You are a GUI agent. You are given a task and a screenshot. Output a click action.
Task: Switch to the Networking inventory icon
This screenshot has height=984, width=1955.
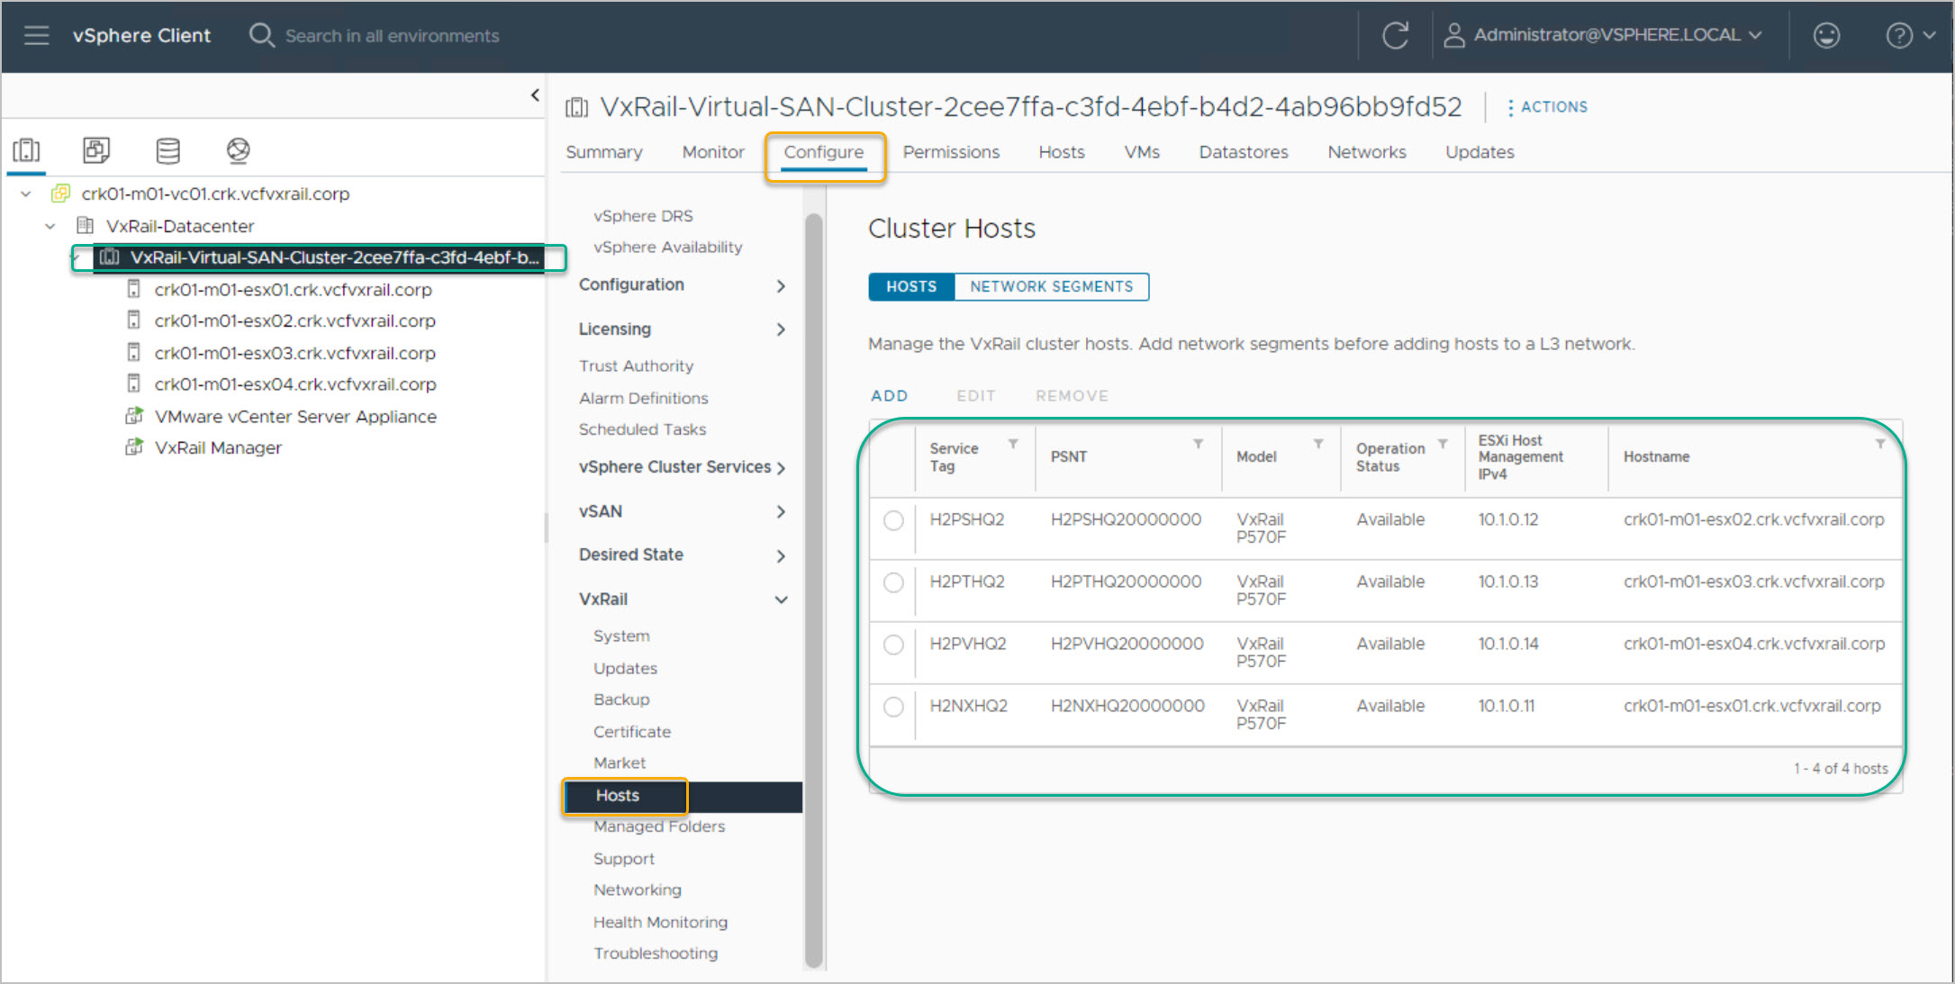click(238, 150)
